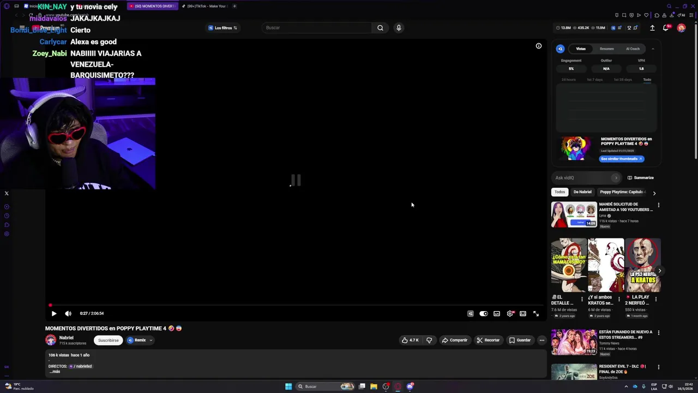Open the Los filtros vidIQ dropdown

coord(222,28)
